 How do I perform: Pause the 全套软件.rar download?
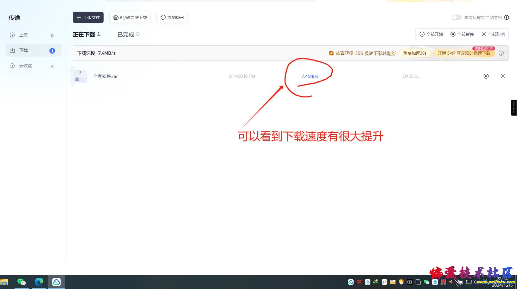tap(486, 76)
